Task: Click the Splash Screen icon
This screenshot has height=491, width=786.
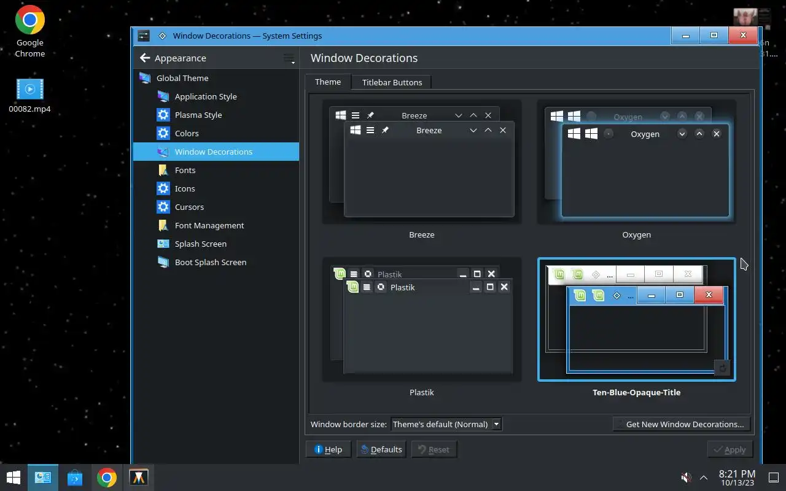Action: [163, 244]
